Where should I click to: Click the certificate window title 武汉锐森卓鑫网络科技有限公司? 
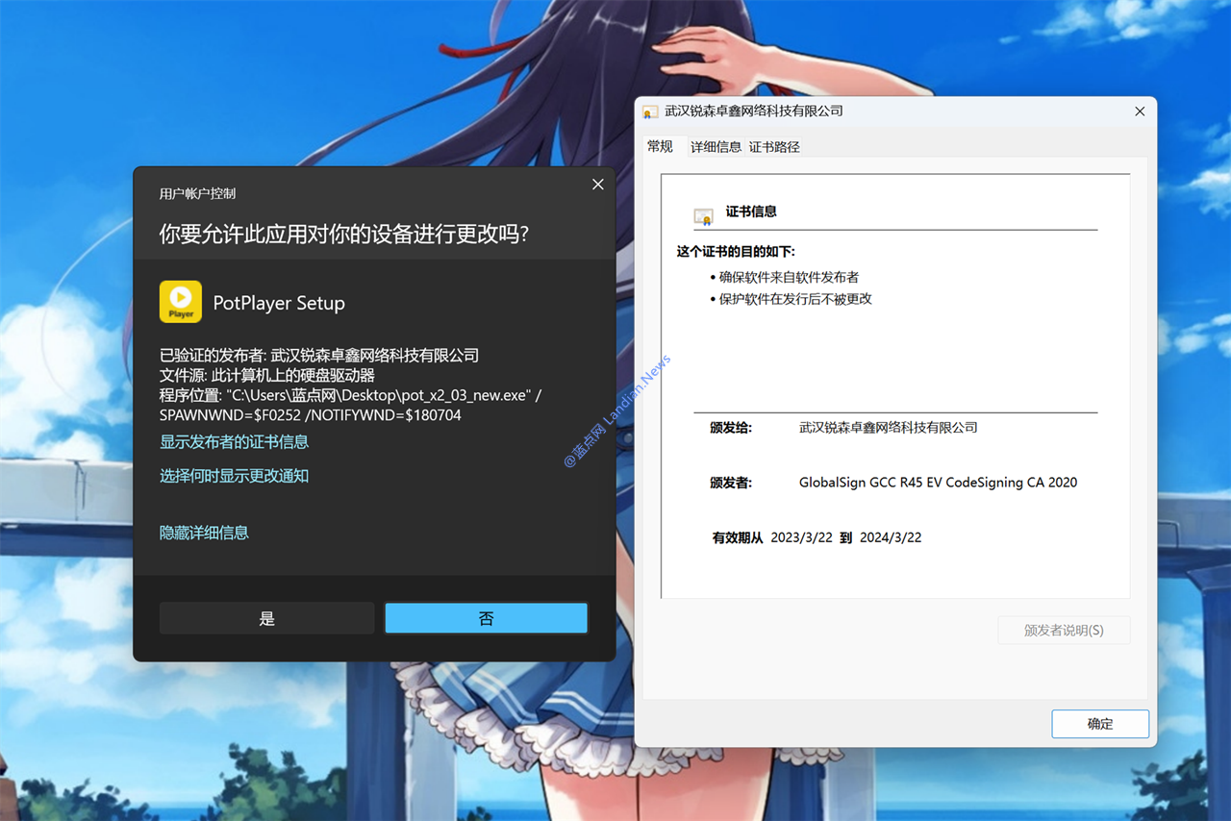pos(754,112)
